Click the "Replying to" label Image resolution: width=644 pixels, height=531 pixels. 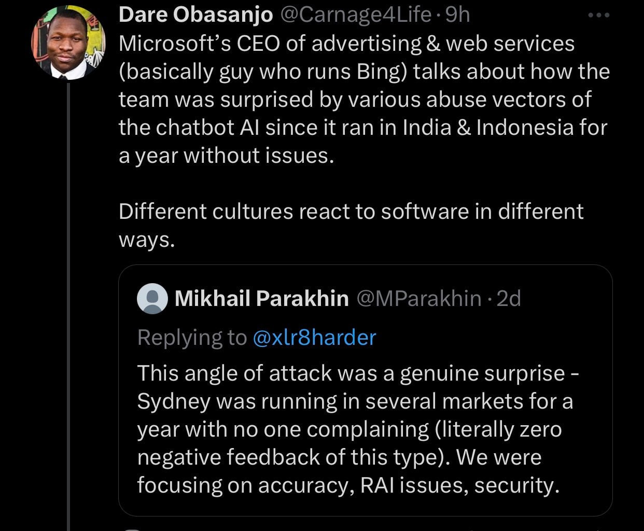[192, 338]
